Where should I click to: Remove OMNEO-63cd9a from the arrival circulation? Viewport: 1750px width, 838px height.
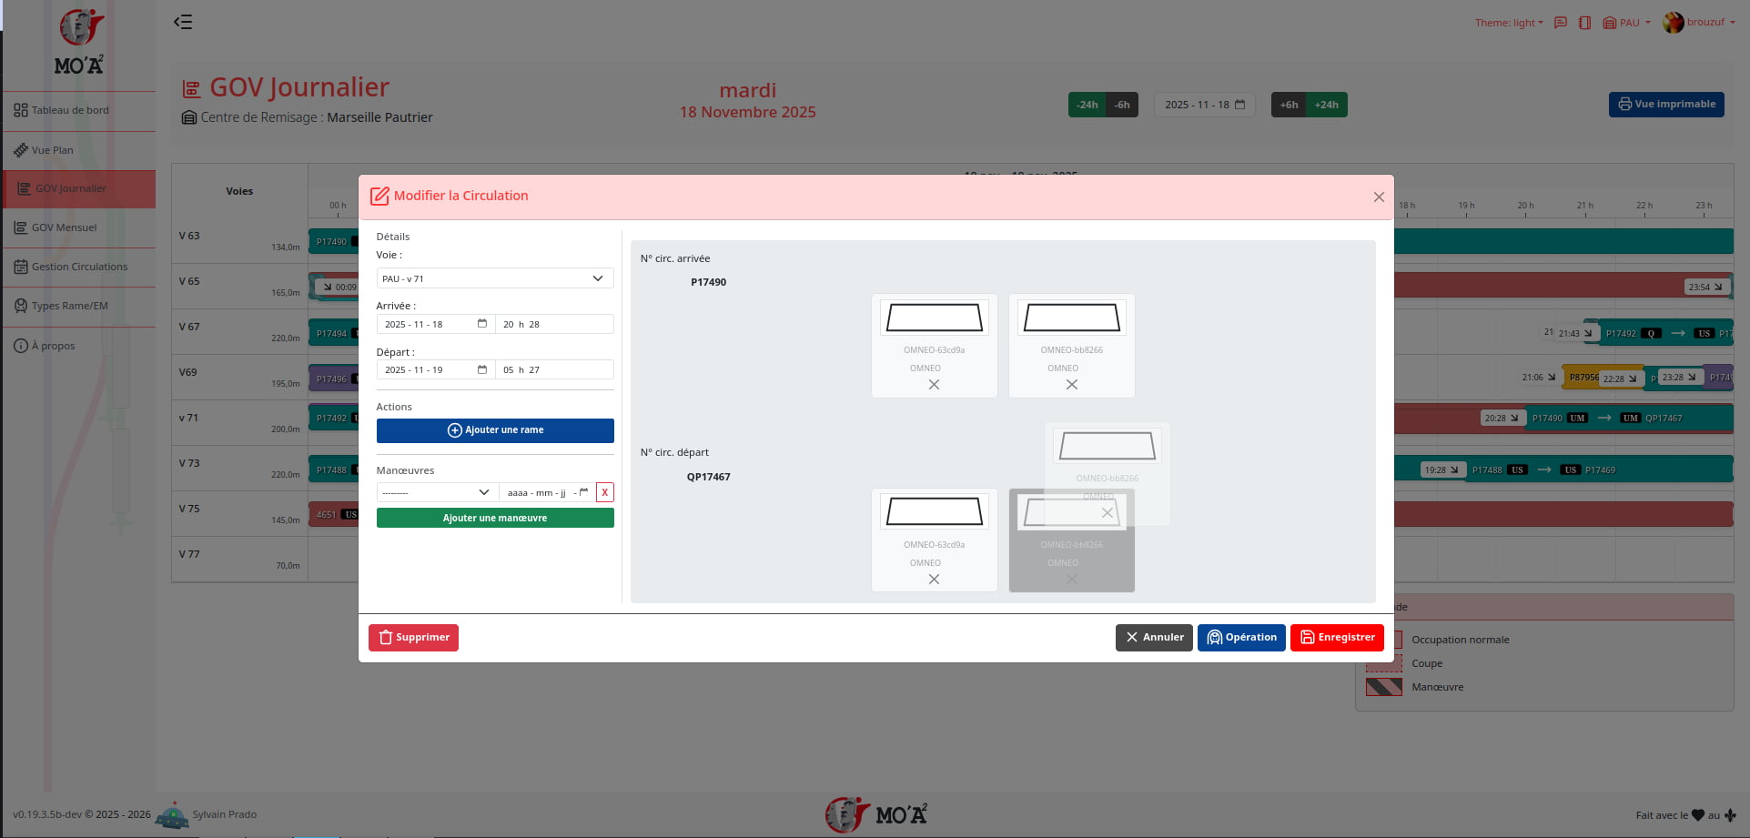pyautogui.click(x=934, y=385)
